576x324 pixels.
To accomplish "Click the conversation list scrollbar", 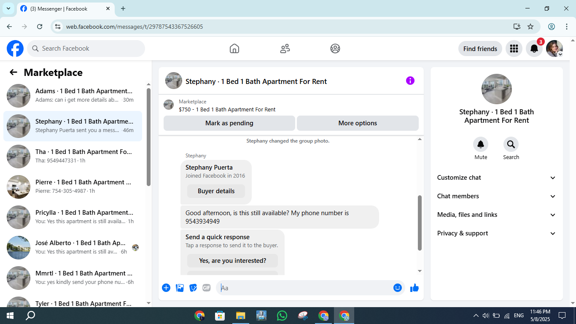I will [148, 136].
